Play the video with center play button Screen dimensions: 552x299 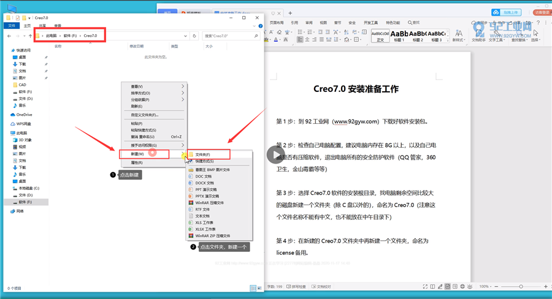coord(275,155)
